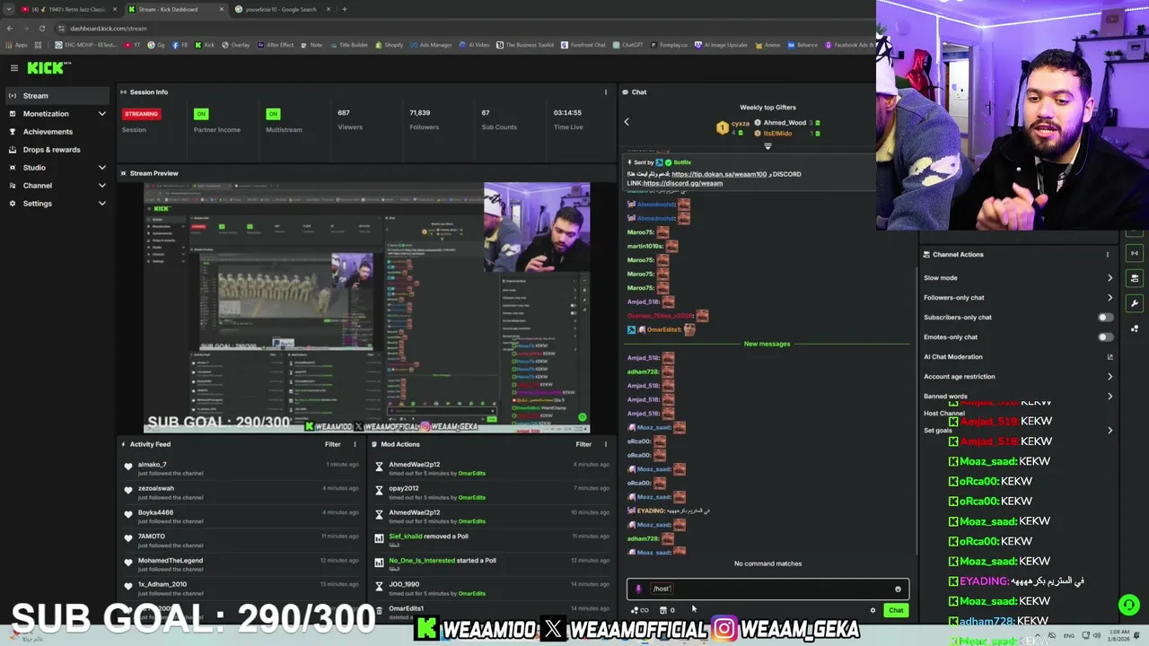The image size is (1149, 646).
Task: Click opay2012 mod action entry
Action: click(492, 492)
